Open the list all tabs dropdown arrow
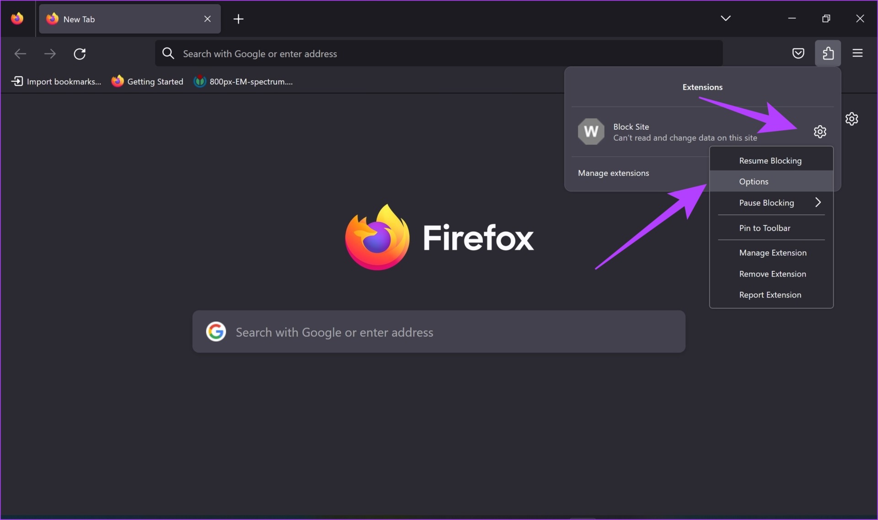The width and height of the screenshot is (878, 520). [x=725, y=18]
